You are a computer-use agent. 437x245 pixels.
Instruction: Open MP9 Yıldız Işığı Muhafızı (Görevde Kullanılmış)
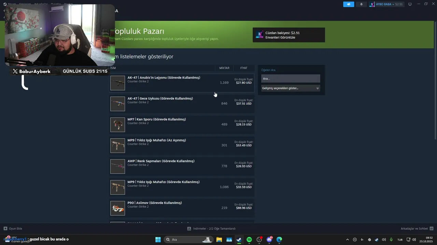pyautogui.click(x=182, y=187)
